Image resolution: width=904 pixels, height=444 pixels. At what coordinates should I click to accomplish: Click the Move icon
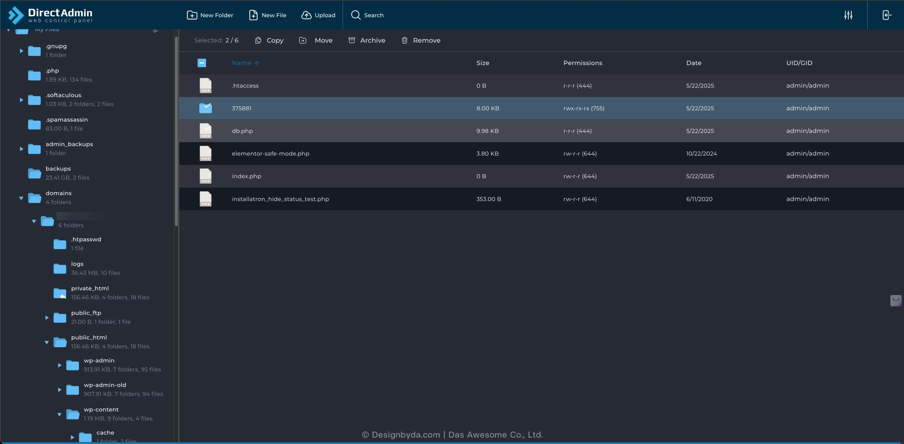[303, 40]
